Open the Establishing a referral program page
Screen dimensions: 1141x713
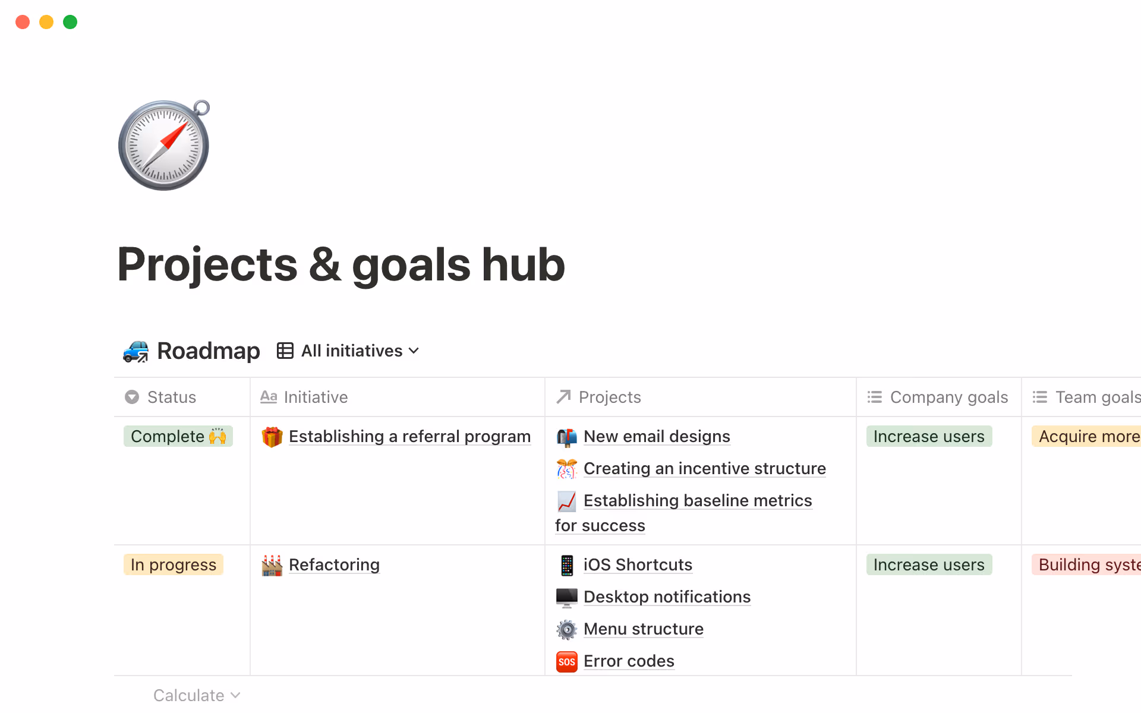click(x=409, y=436)
